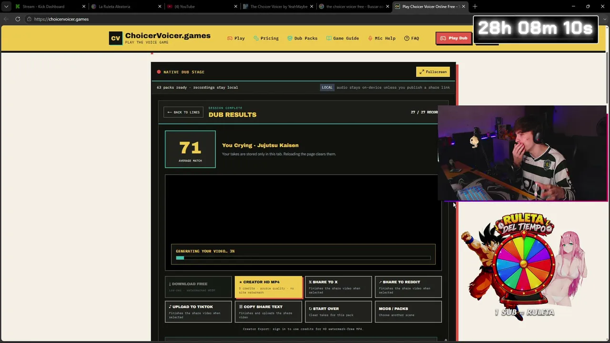
Task: Click the You Crying - Jujutsu Kaisen title
Action: pyautogui.click(x=260, y=145)
